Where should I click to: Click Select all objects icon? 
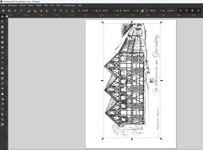click(3, 11)
